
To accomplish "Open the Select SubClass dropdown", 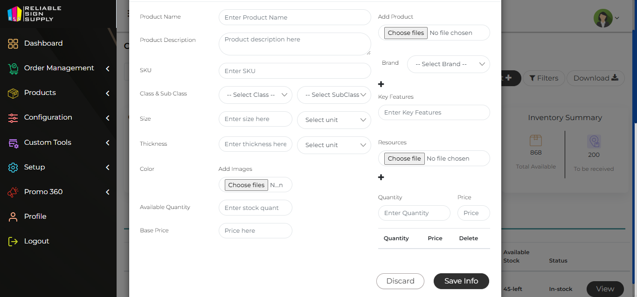I will [334, 95].
